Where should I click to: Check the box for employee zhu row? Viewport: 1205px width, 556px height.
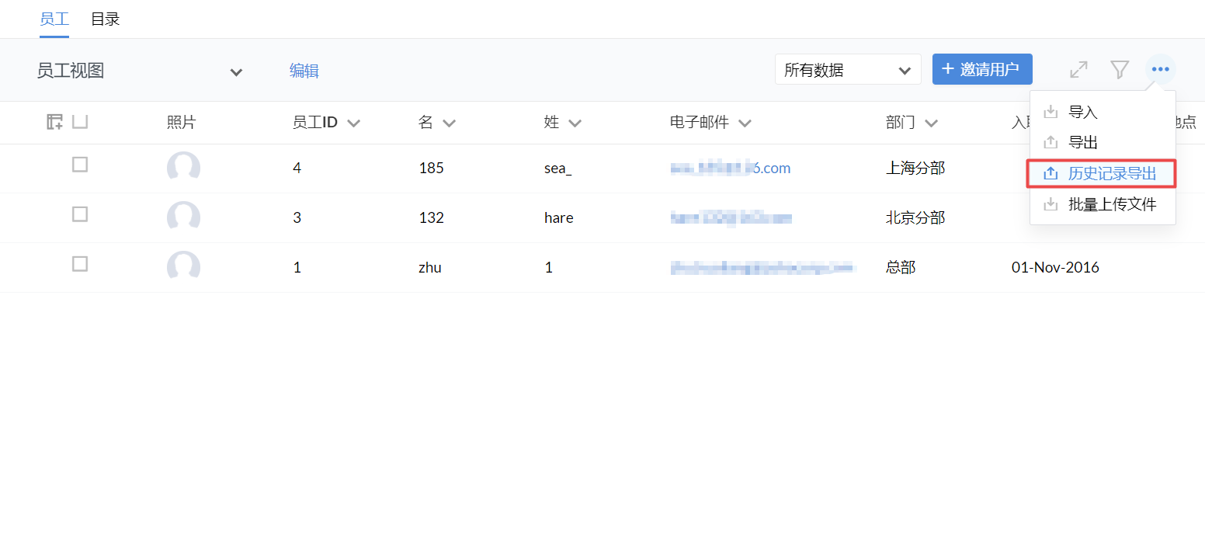tap(80, 264)
